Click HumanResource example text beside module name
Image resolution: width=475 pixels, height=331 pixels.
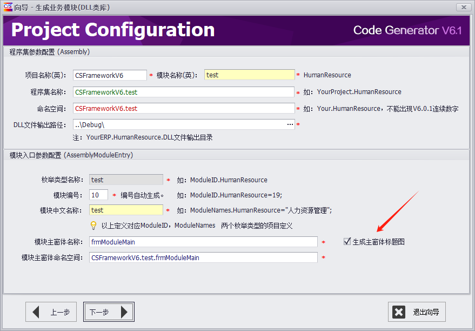tap(327, 75)
